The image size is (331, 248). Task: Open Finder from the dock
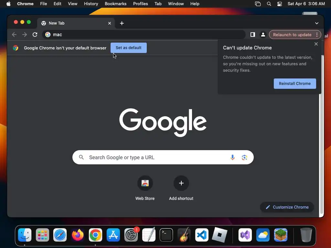coord(25,235)
